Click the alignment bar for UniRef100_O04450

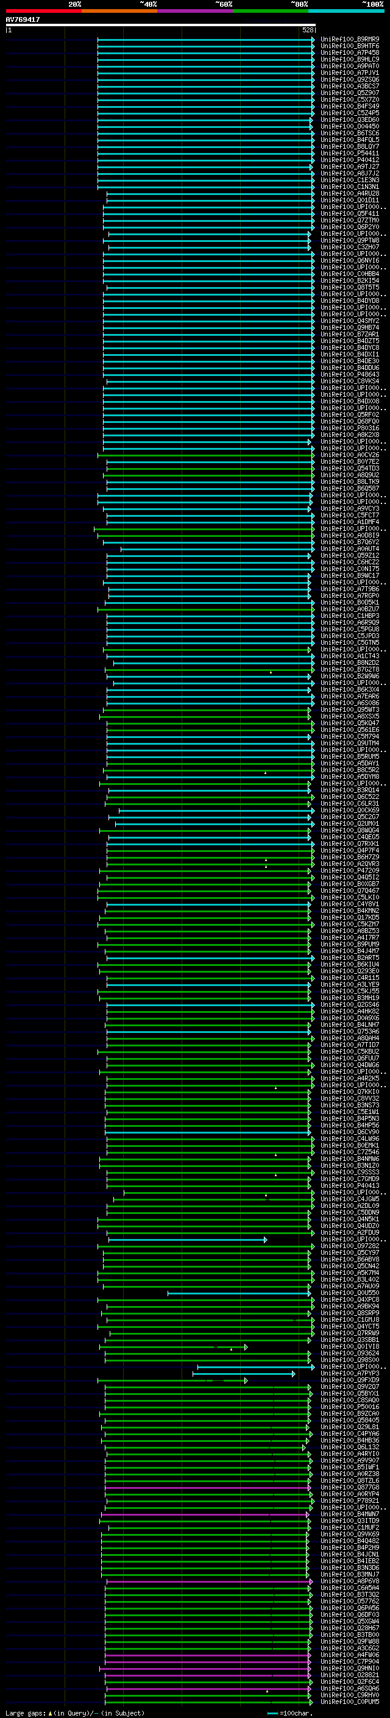205,126
